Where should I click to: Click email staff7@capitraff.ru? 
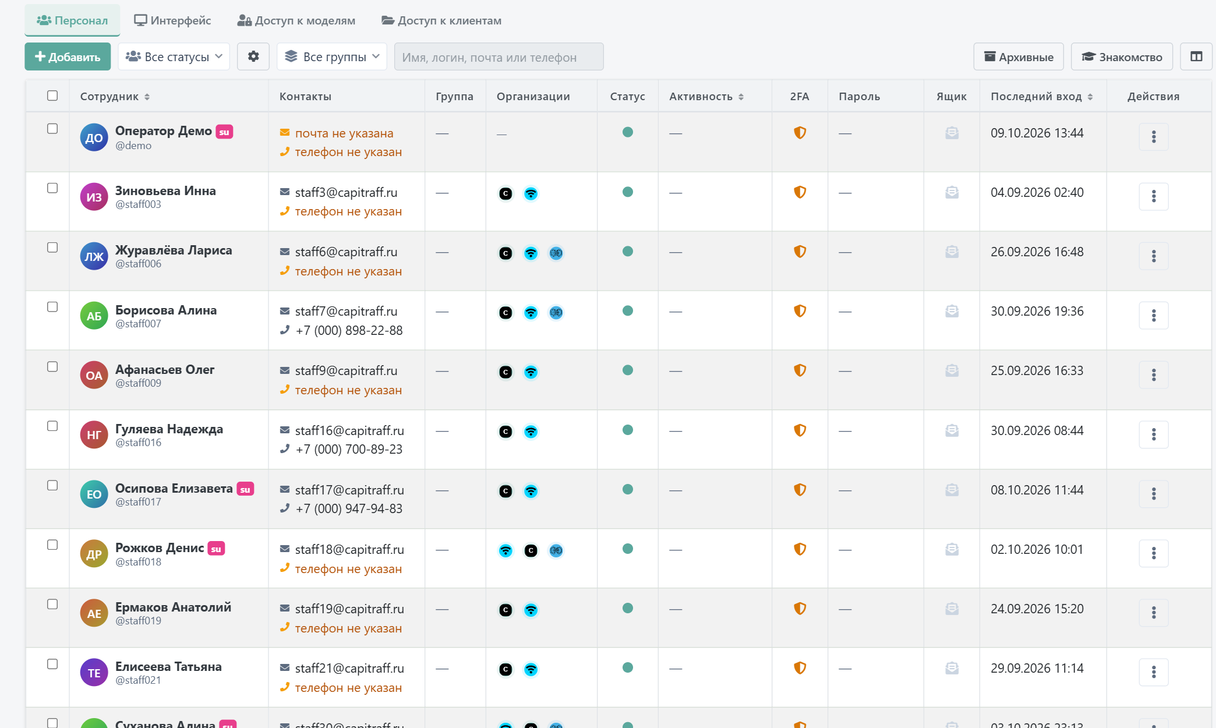pyautogui.click(x=346, y=311)
